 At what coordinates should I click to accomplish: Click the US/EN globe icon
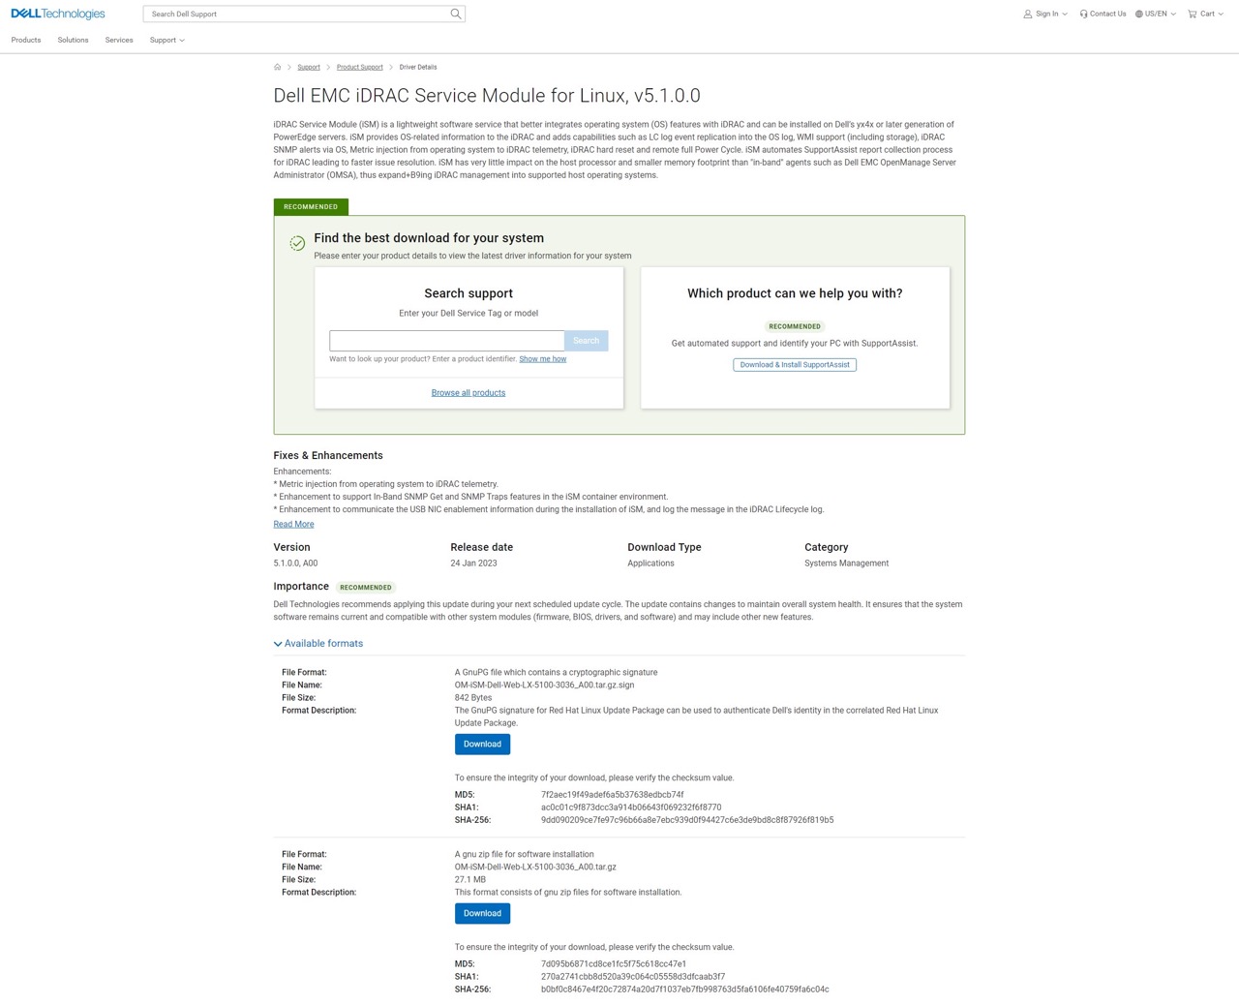1139,14
